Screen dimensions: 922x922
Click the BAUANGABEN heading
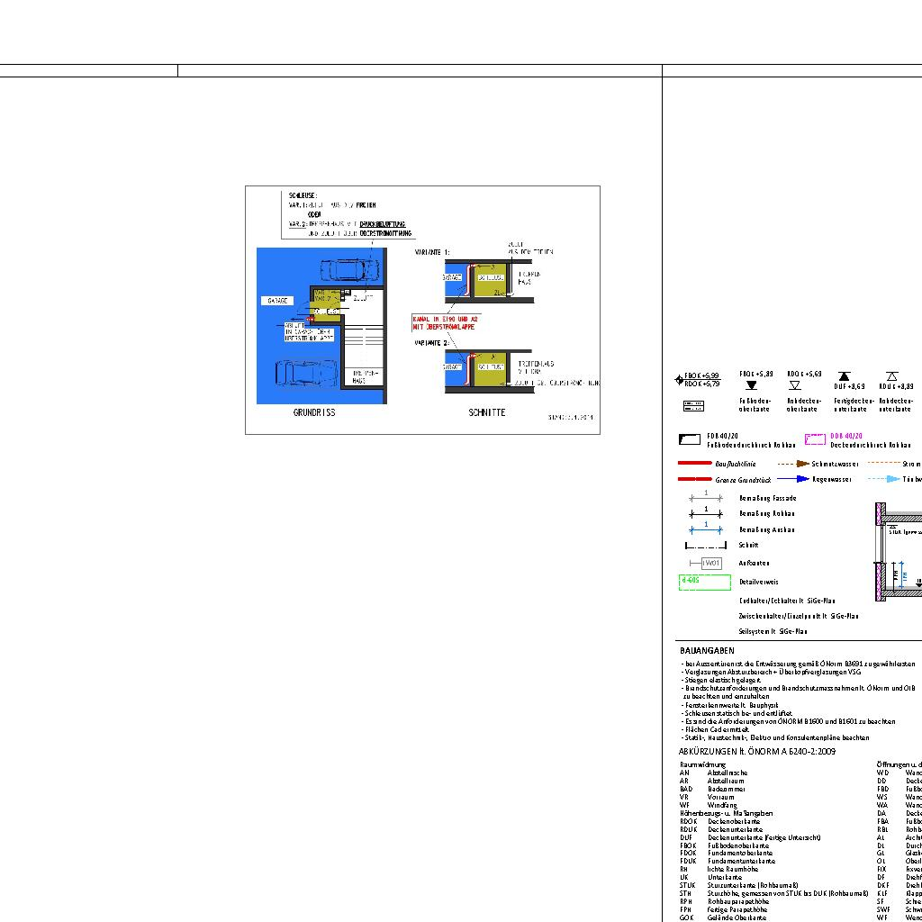point(707,650)
